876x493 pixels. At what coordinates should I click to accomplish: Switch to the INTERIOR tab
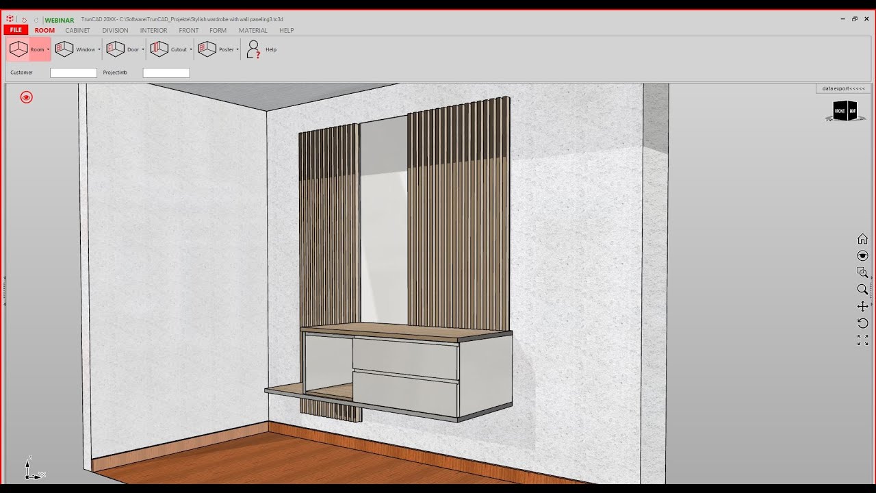pyautogui.click(x=153, y=30)
